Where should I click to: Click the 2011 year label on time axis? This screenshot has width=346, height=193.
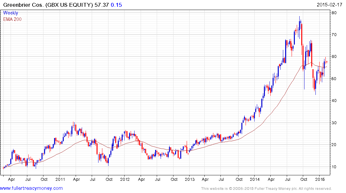tap(60, 179)
